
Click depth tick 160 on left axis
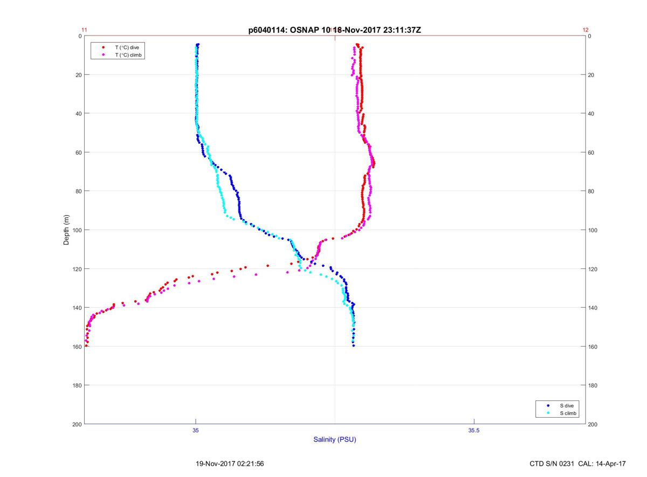77,347
